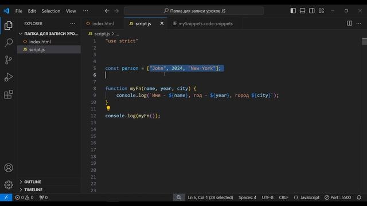
Task: Open the Extensions view
Action: 9,94
